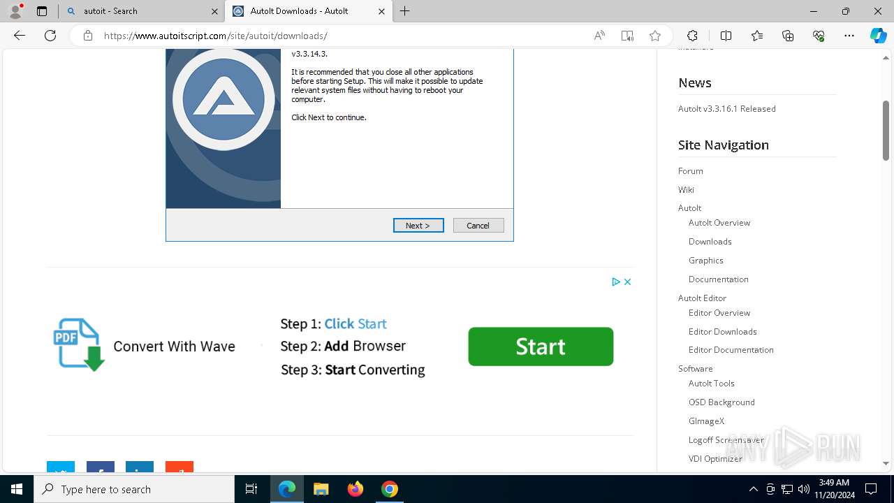Open the Downloads navigation link
The image size is (894, 503).
[710, 241]
